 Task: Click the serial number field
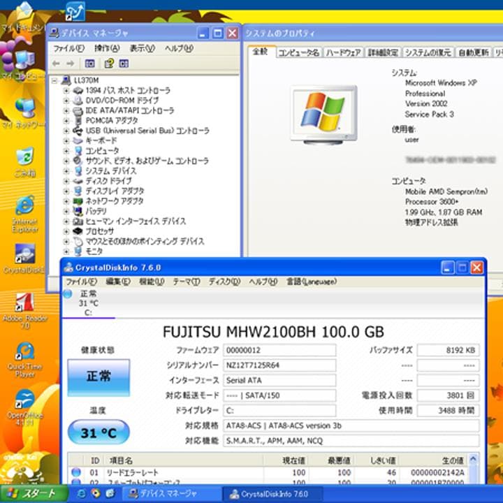click(x=279, y=365)
